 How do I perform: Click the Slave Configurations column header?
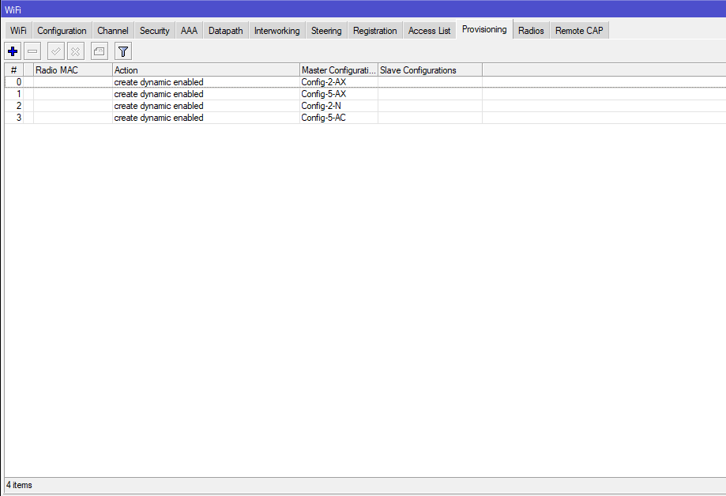(x=430, y=70)
